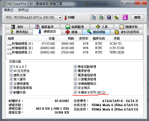This screenshot has width=149, height=121.
Task: Switch to the 健康 health tab
Action: [72, 32]
